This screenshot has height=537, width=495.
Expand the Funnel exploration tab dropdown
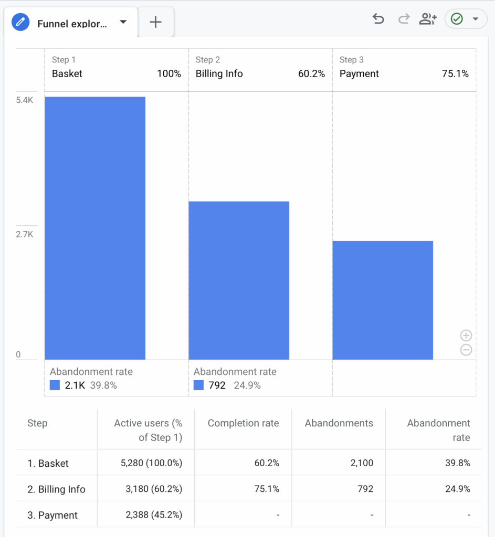(123, 22)
